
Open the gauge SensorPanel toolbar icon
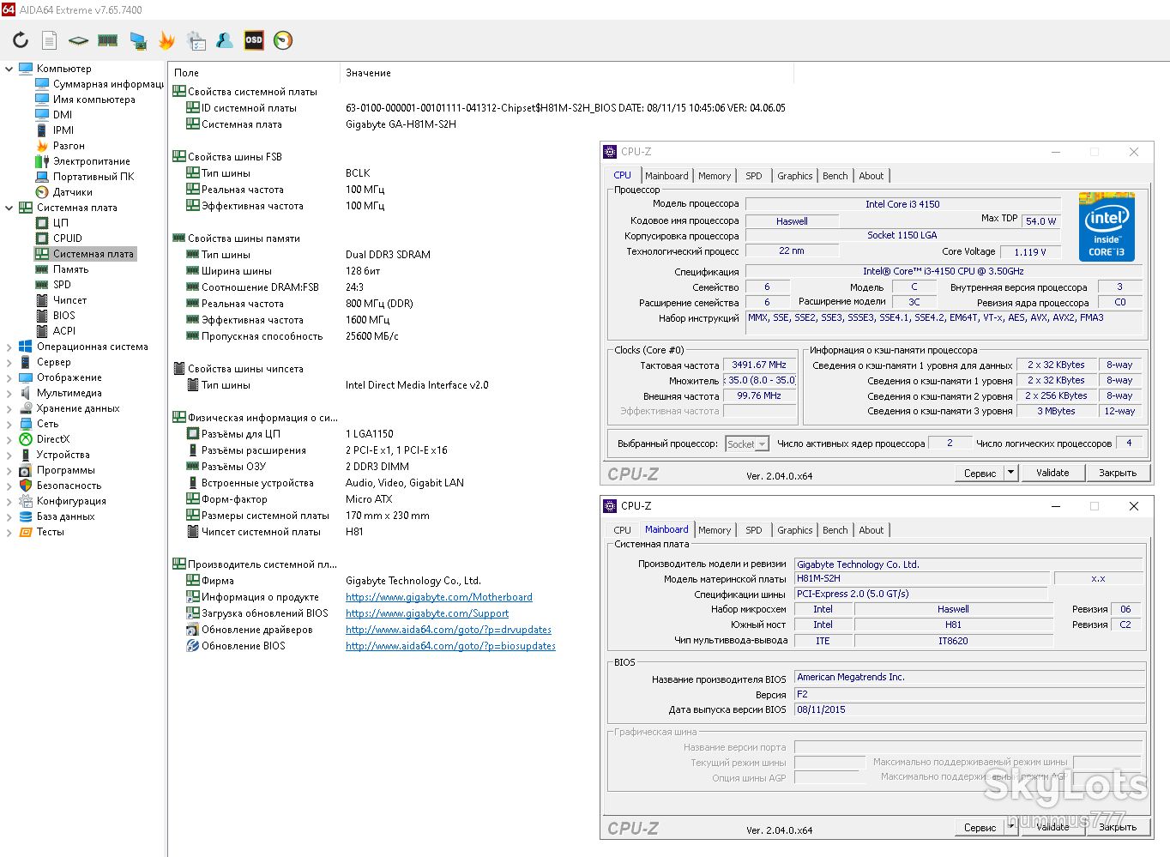[283, 40]
